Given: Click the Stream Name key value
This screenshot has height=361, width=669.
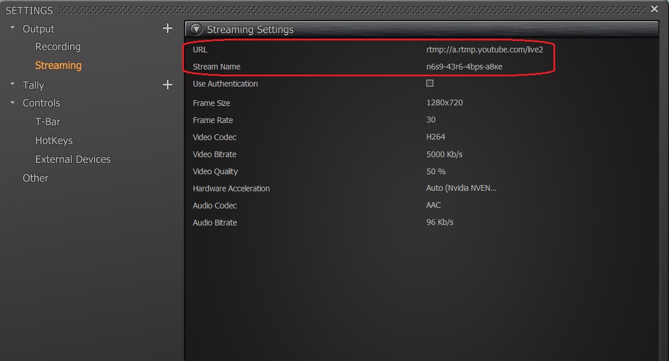Looking at the screenshot, I should tap(464, 67).
